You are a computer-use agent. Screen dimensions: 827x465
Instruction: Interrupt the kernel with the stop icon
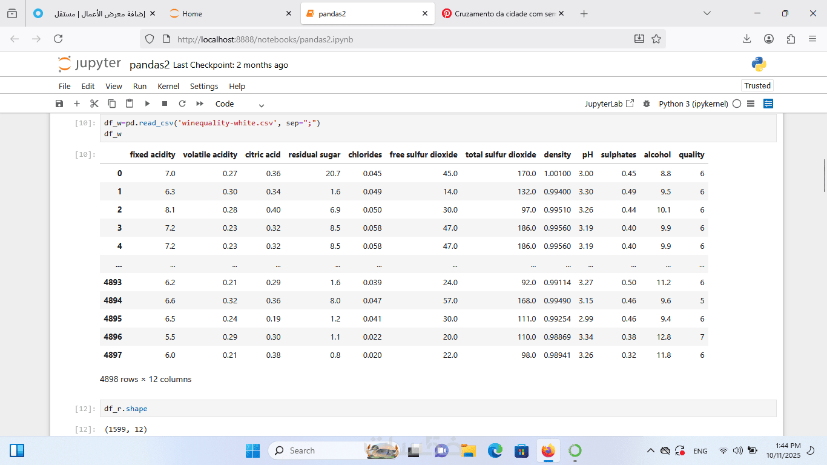point(165,104)
